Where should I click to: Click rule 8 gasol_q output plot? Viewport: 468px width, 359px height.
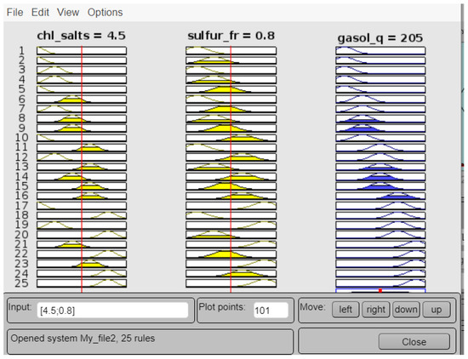point(380,118)
